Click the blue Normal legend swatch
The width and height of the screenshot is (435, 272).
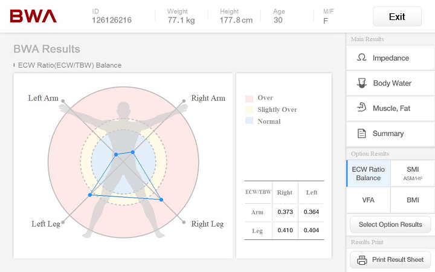click(x=248, y=121)
